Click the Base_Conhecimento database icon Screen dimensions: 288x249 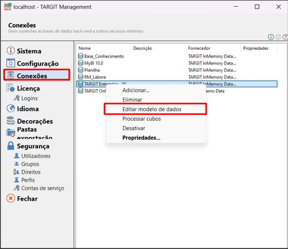81,56
